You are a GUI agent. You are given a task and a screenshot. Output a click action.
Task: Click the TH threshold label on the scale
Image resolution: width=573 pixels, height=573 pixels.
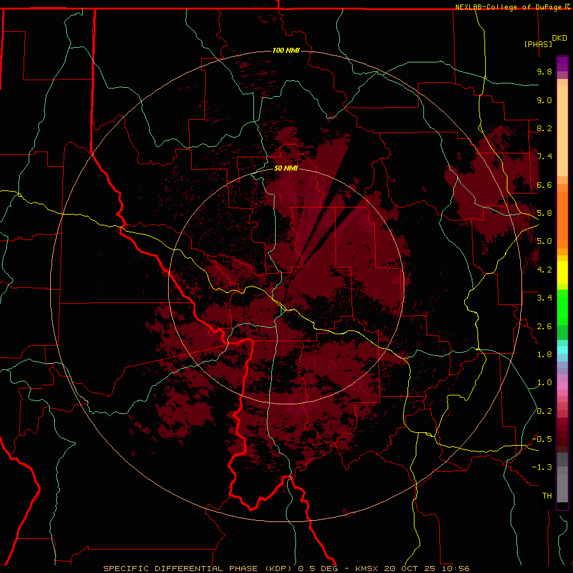547,496
